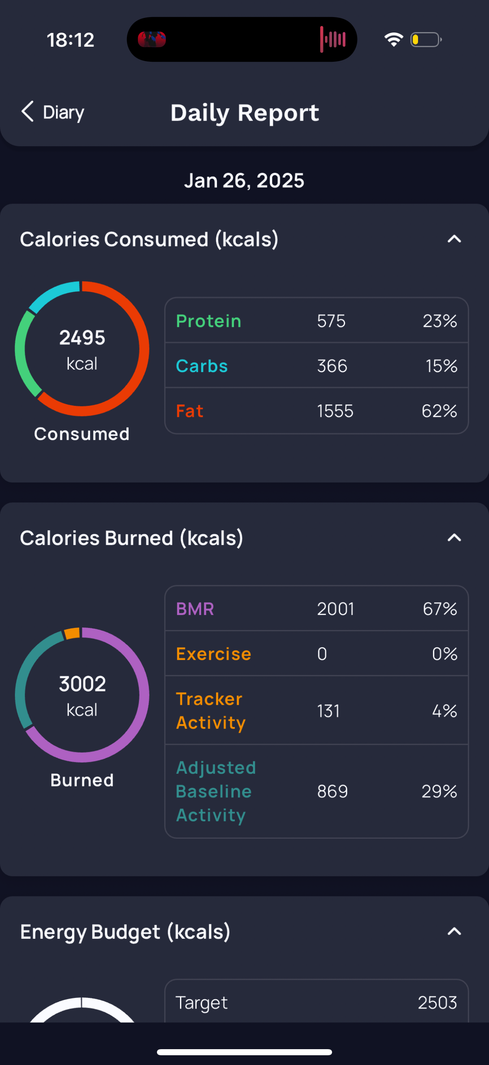Select the Protein row
489x1065 pixels.
(317, 321)
